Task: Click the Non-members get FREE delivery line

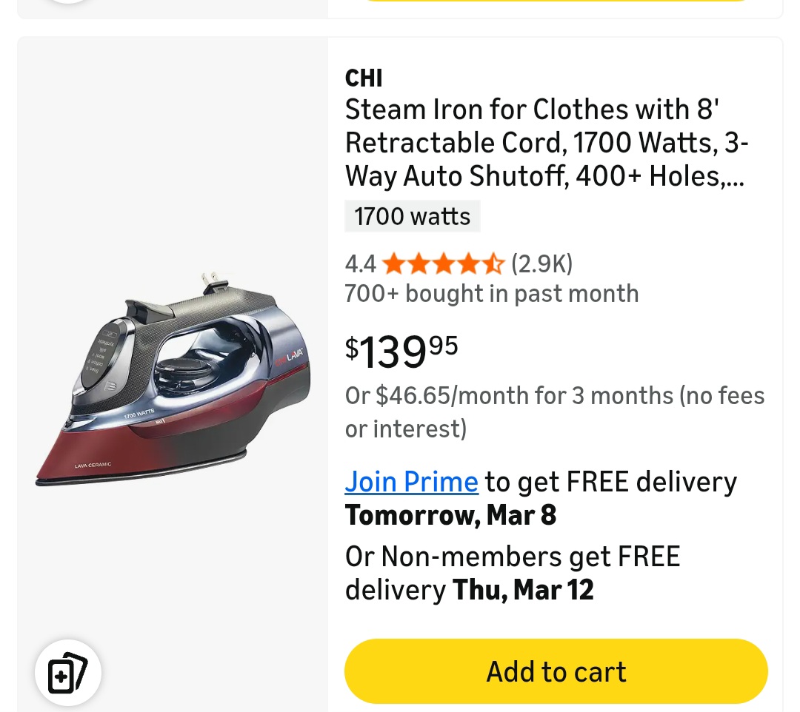Action: 513,557
